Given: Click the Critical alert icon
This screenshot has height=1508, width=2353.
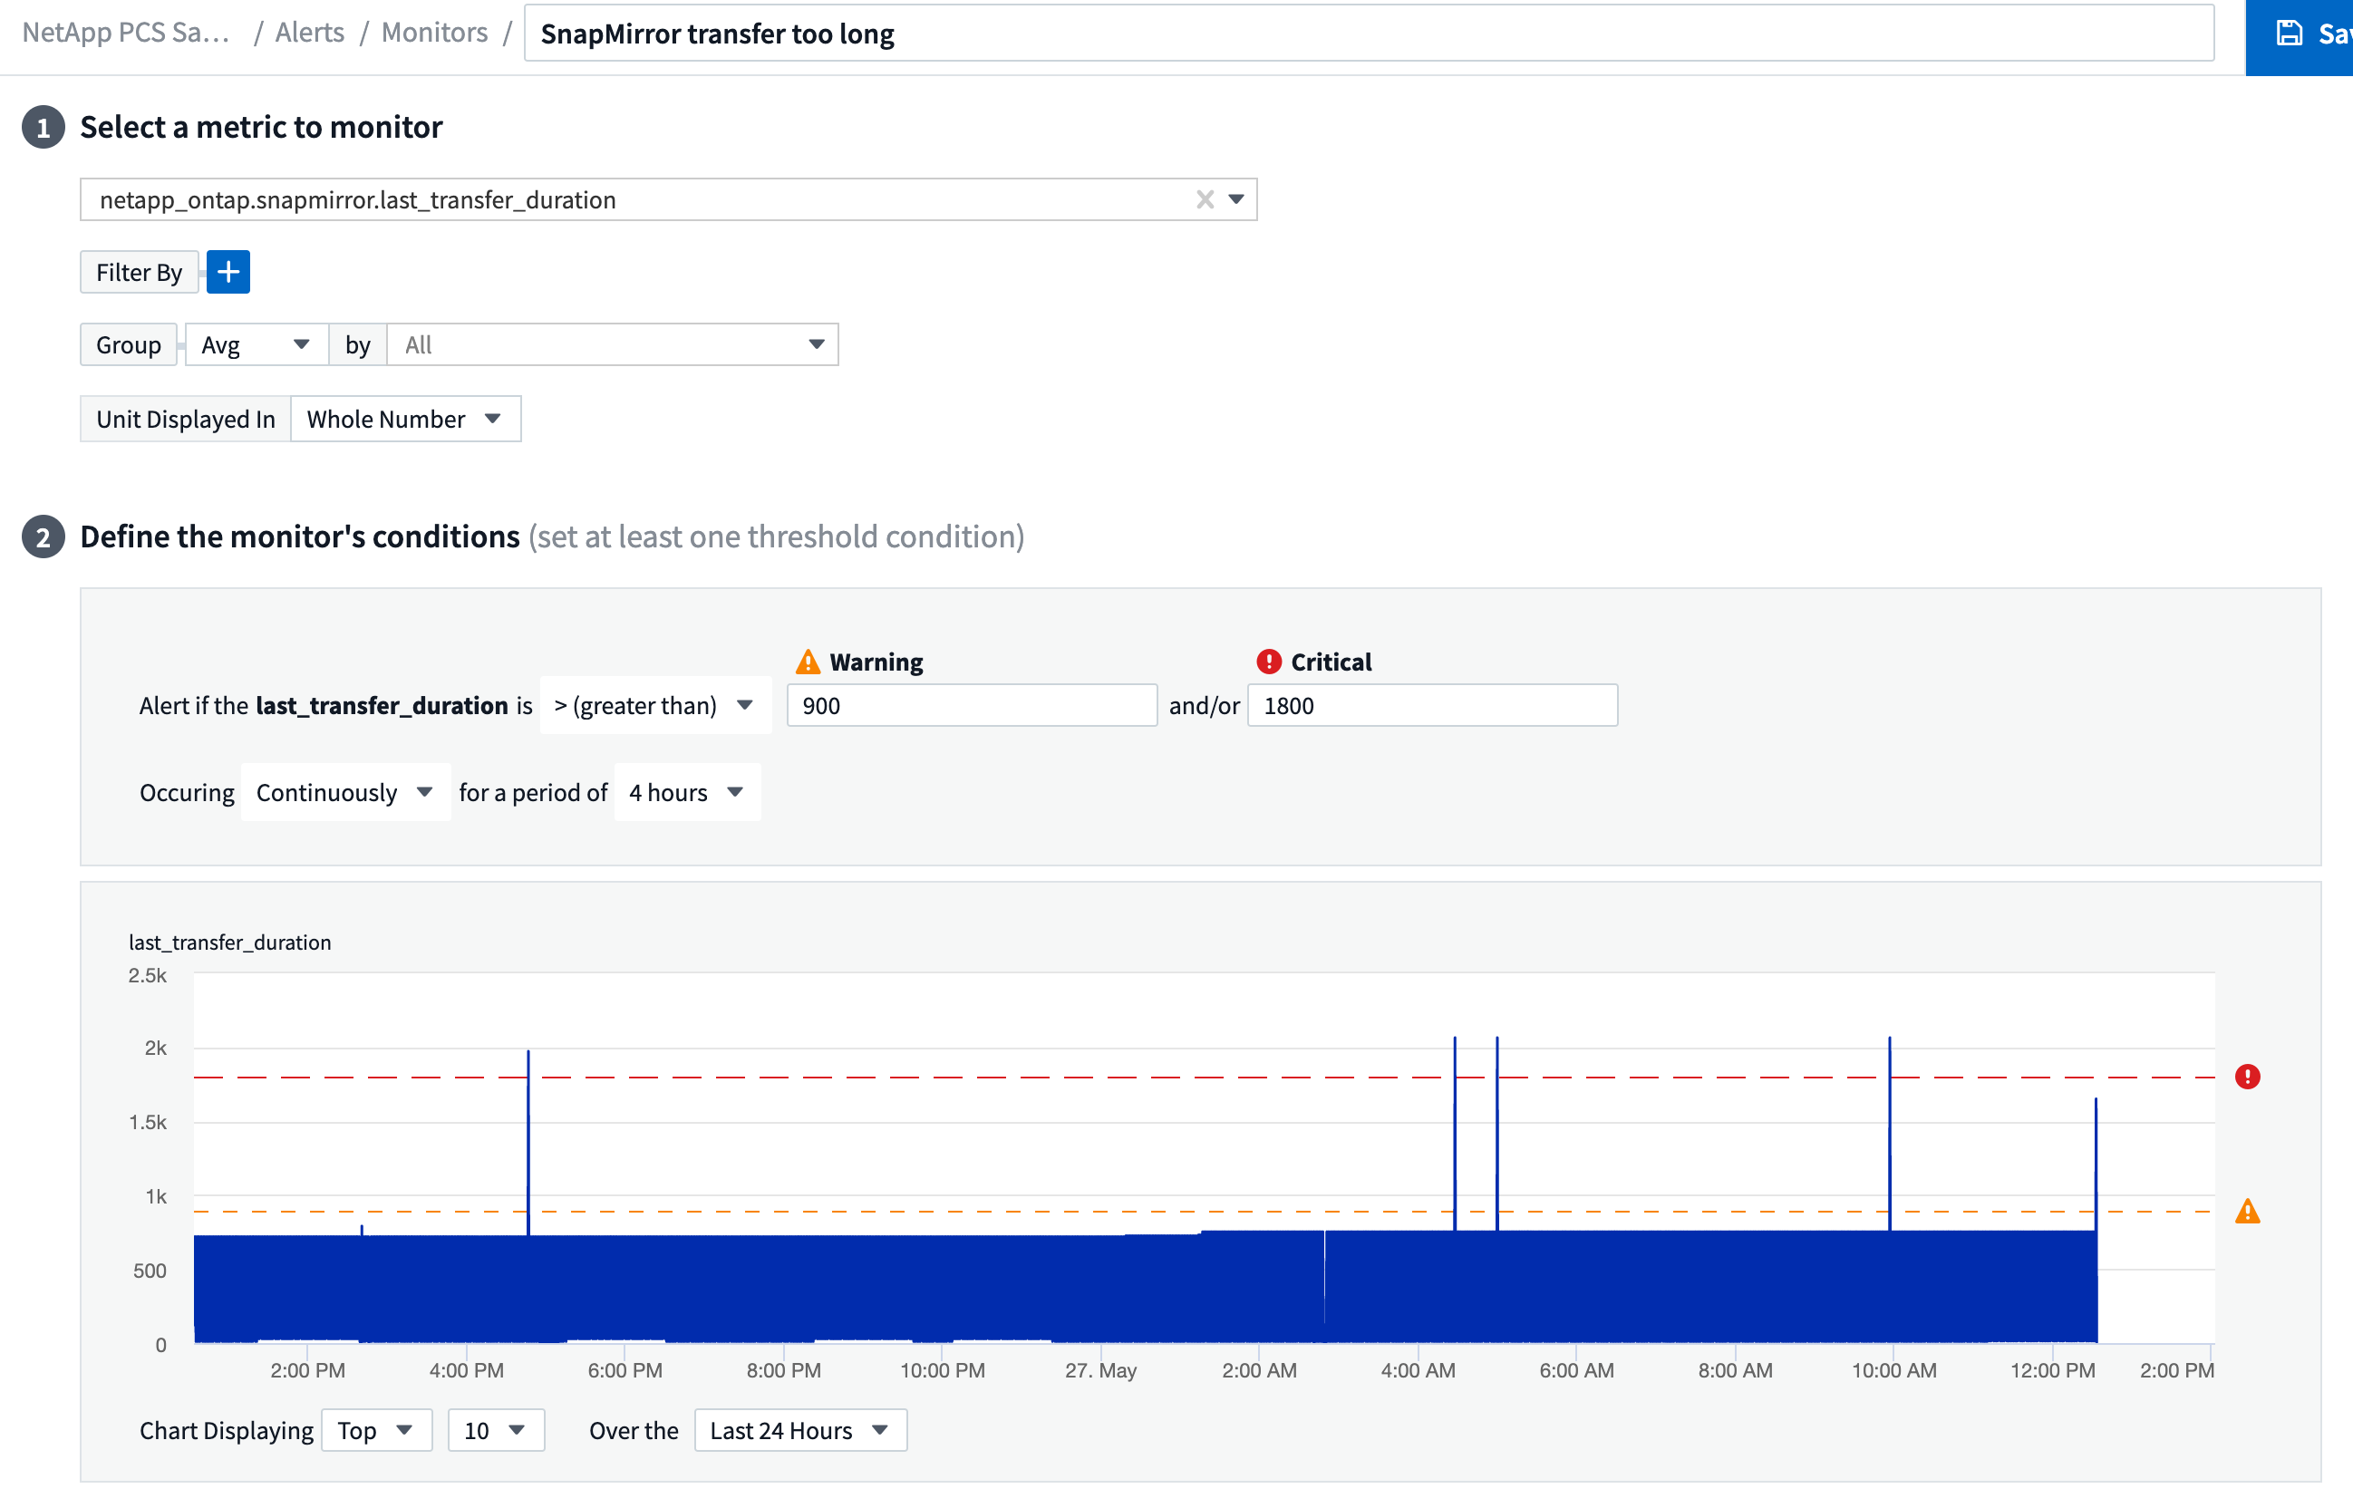Looking at the screenshot, I should (1266, 660).
